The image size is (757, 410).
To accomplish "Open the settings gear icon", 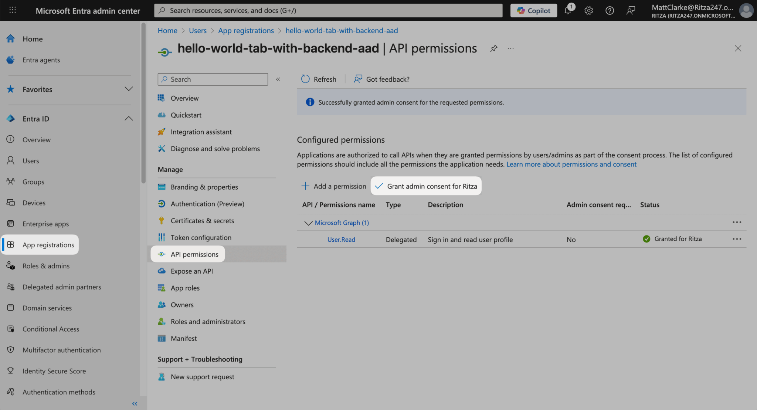I will (588, 11).
